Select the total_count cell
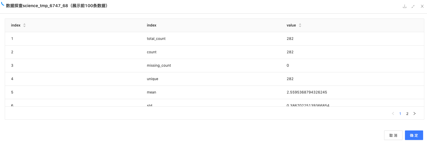This screenshot has height=151, width=427. click(156, 39)
